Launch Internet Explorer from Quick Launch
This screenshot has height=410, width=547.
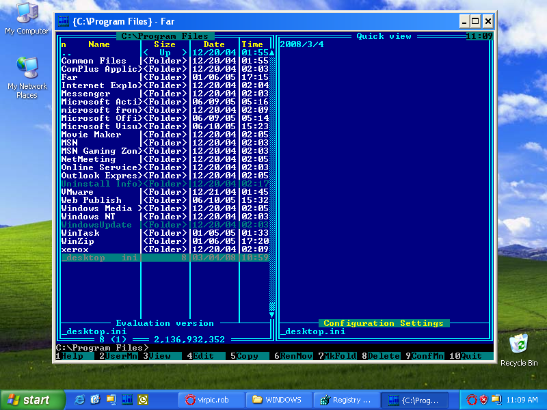click(x=80, y=400)
